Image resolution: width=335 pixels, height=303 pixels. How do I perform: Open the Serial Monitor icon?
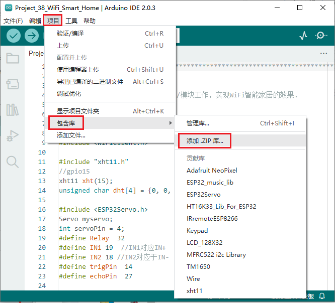(x=321, y=36)
